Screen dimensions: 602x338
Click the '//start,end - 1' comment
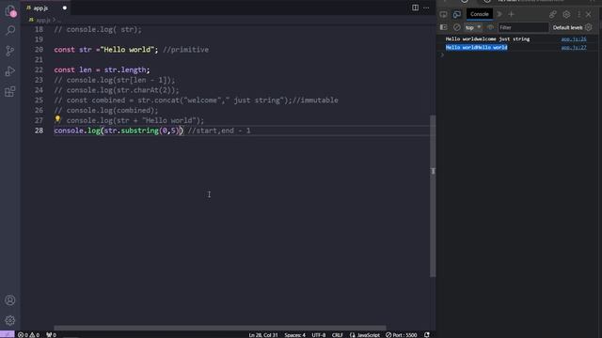tap(219, 131)
